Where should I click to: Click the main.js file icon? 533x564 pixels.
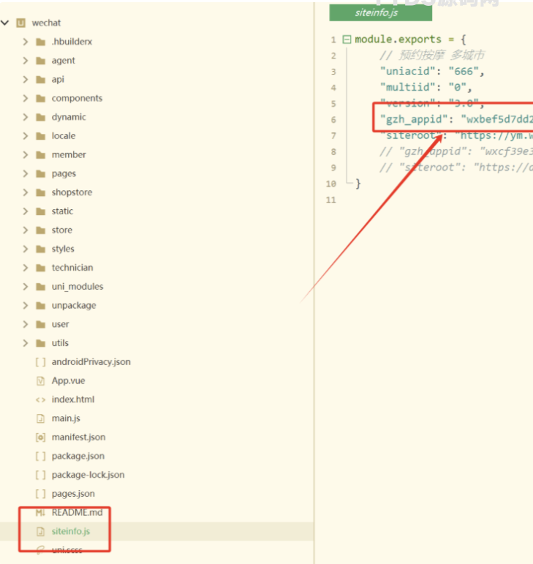(40, 418)
